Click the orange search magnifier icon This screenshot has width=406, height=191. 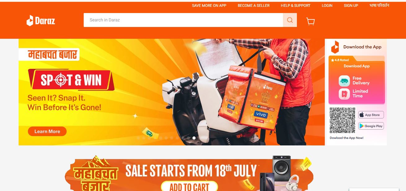click(x=290, y=20)
